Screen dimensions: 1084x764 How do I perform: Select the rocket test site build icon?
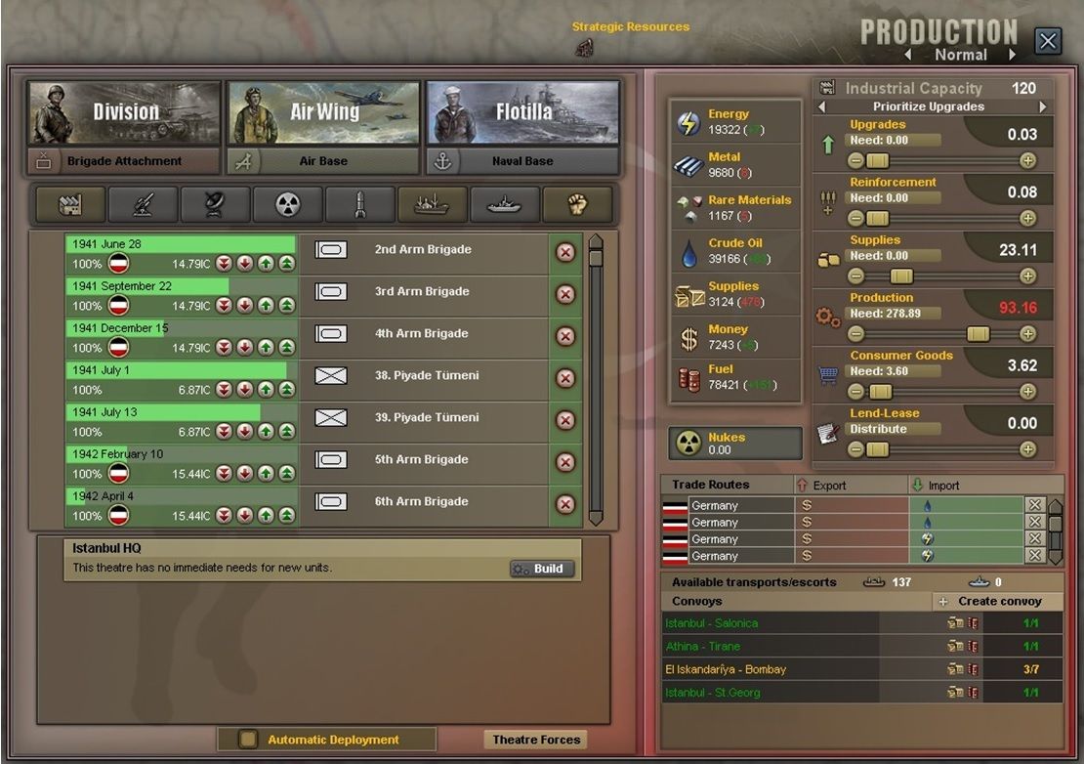pos(359,204)
